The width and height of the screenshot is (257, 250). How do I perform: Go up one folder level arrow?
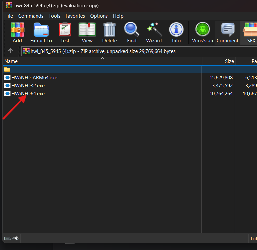coord(11,51)
